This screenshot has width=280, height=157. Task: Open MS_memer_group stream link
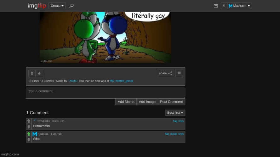(x=121, y=81)
